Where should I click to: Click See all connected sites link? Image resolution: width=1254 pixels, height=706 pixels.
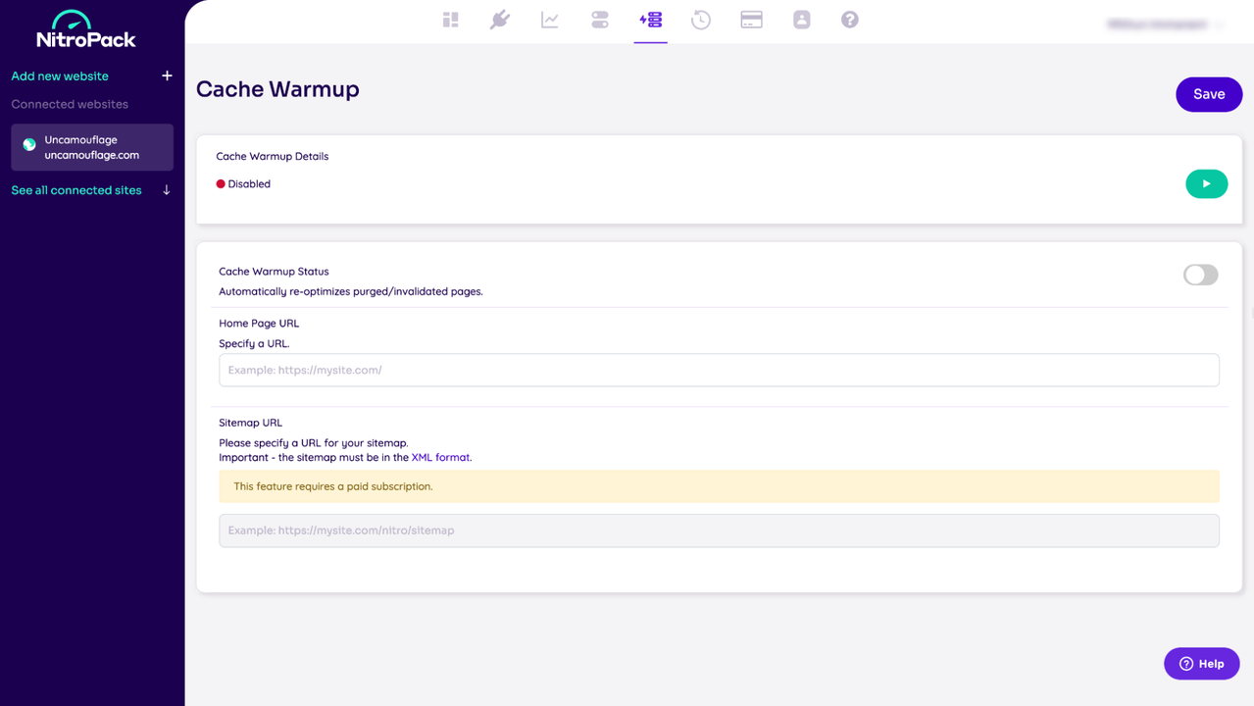click(76, 190)
